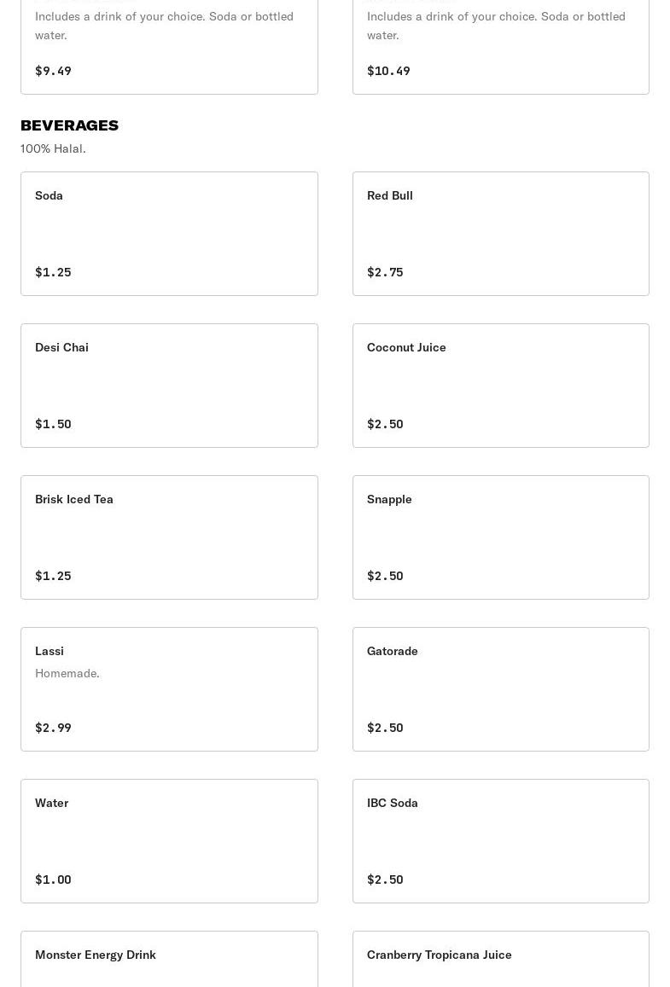Add Desi Chai from the beverages list

click(x=169, y=385)
